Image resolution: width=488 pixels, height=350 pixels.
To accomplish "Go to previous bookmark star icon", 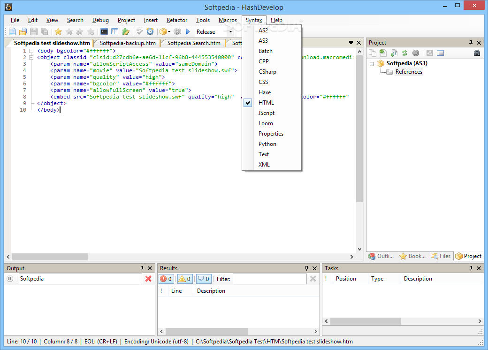I will pyautogui.click(x=80, y=31).
